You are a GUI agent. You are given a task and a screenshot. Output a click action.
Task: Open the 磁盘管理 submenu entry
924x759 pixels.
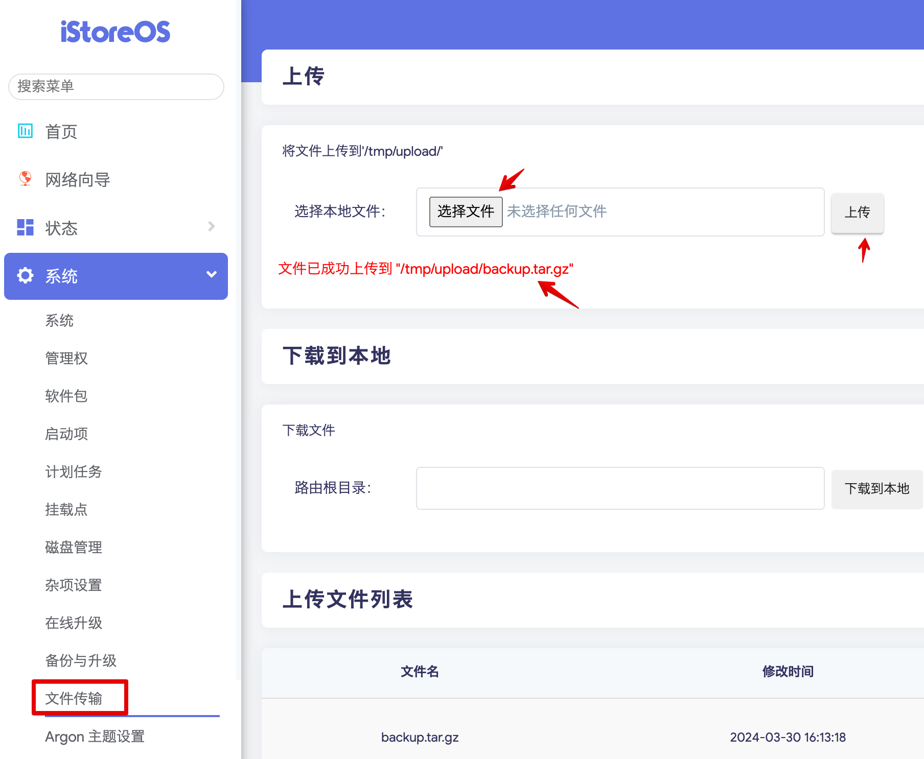coord(74,547)
